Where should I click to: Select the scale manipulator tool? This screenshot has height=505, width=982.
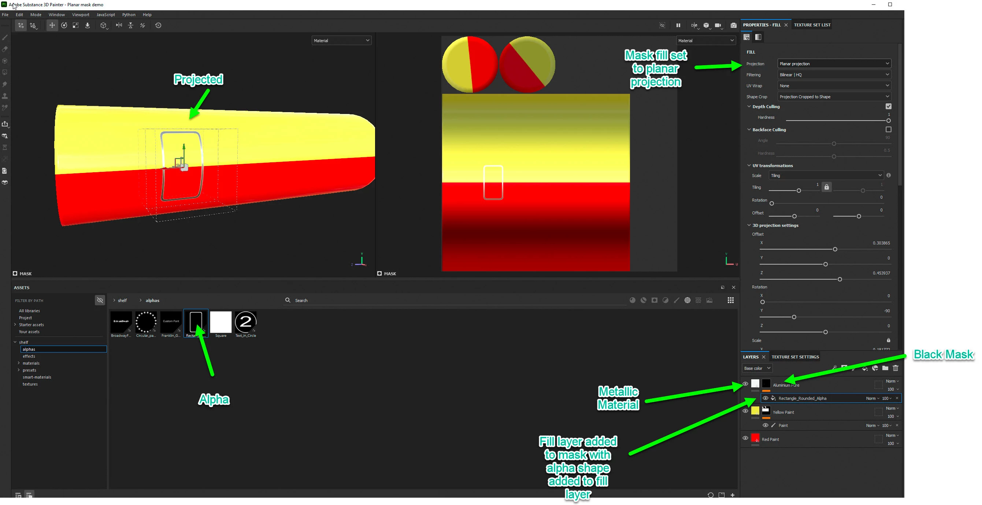[76, 25]
